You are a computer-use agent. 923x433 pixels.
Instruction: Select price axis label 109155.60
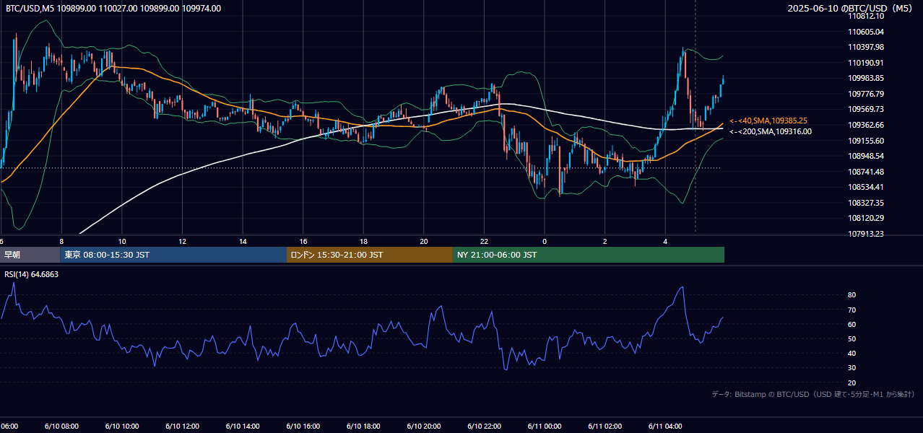[866, 141]
